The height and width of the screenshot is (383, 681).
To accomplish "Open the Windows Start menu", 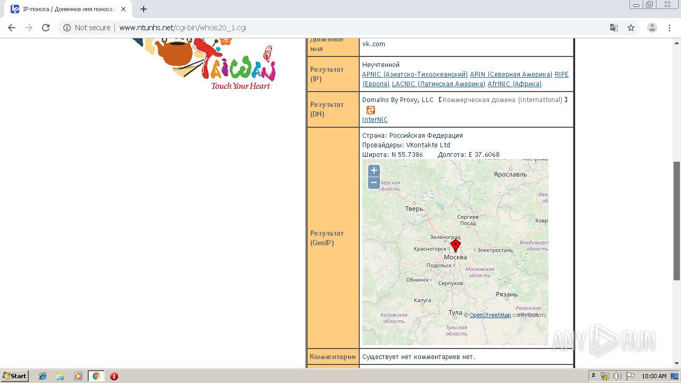I will click(14, 376).
